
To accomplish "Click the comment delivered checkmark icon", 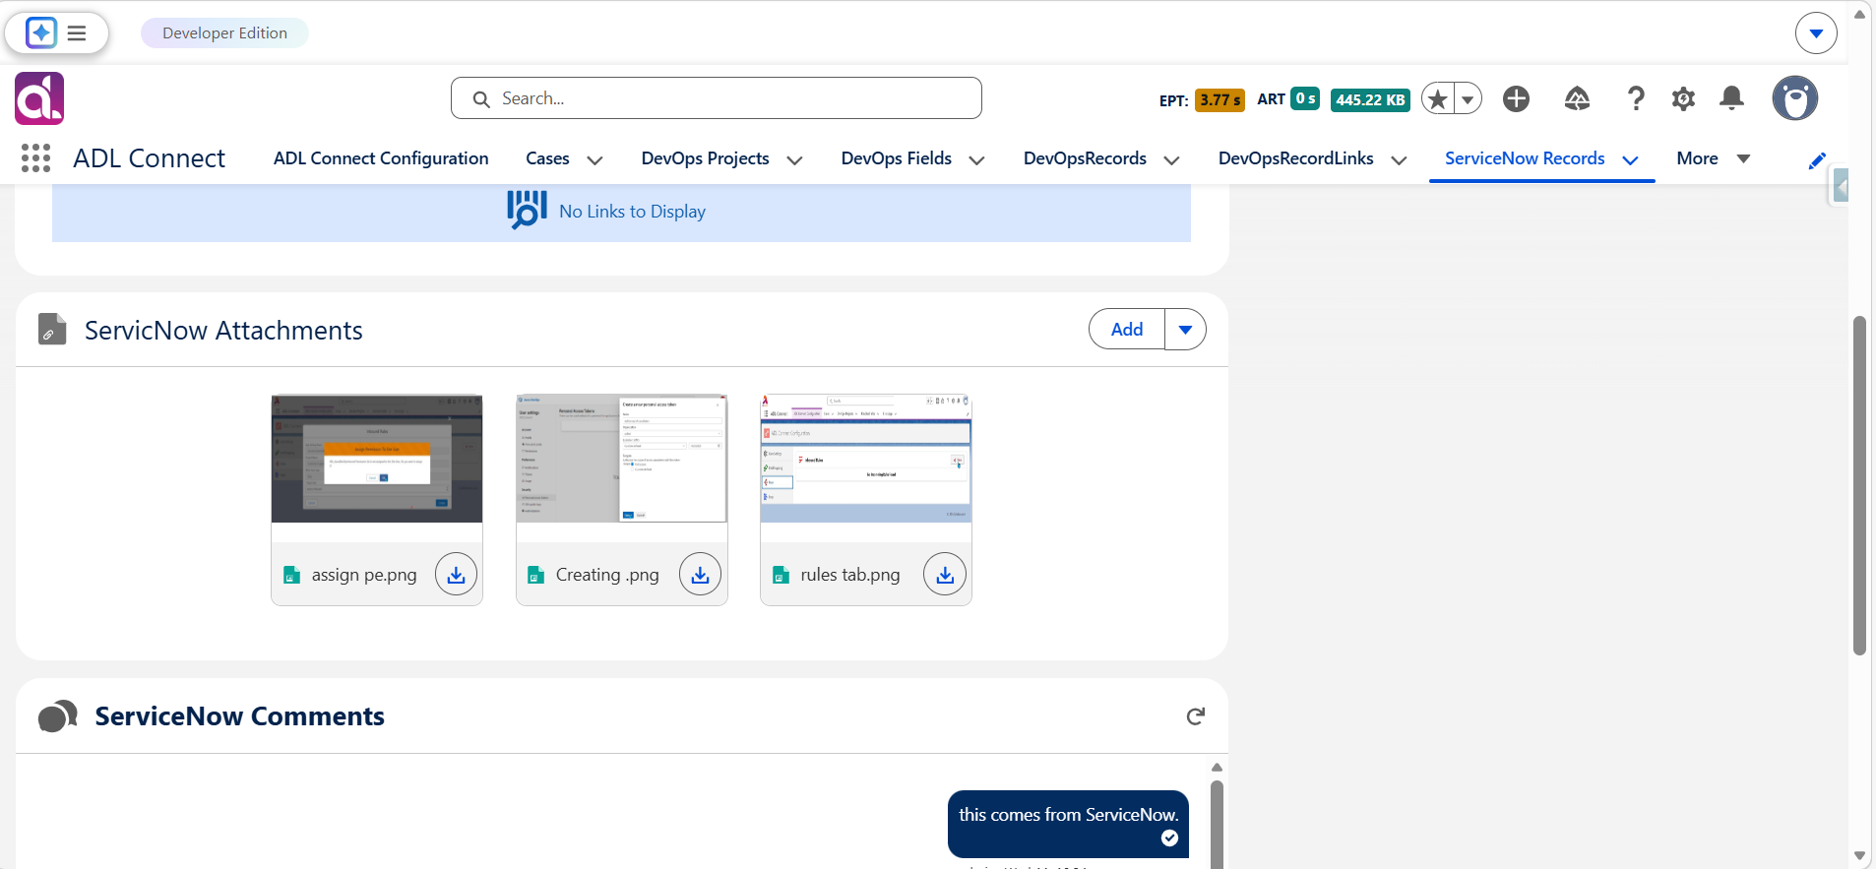I will (x=1169, y=838).
